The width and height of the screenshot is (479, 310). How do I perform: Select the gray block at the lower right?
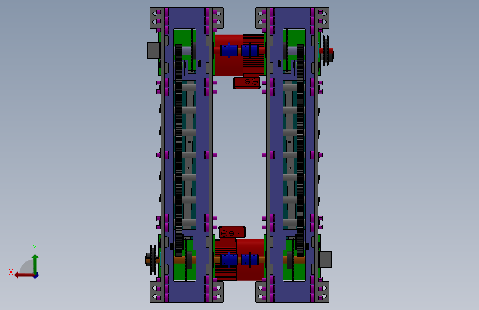[325, 259]
